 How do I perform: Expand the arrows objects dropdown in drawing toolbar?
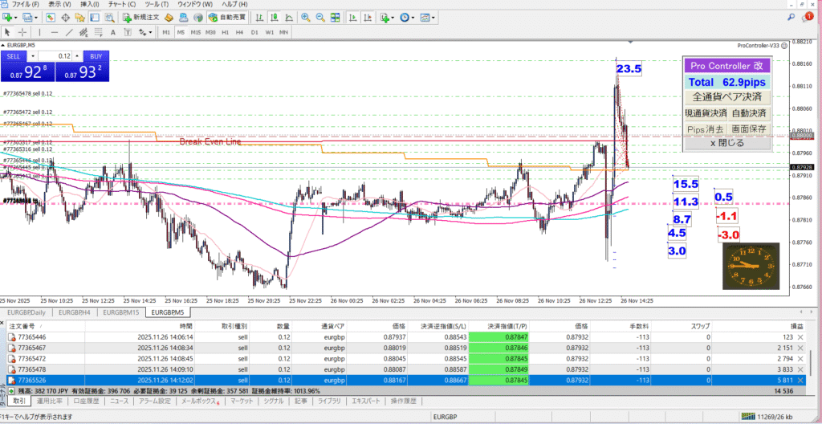[152, 32]
